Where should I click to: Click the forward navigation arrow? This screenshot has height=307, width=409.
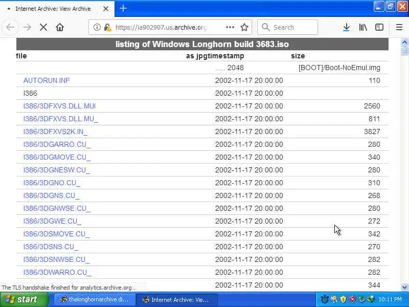click(x=27, y=27)
